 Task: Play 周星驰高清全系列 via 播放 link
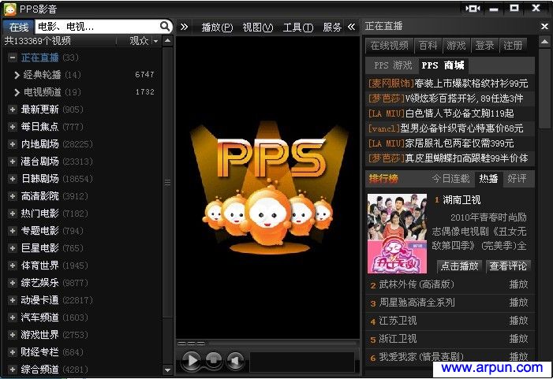point(518,303)
